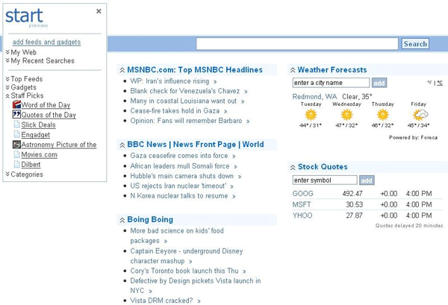Expand the Top Feeds section
448x305 pixels.
pyautogui.click(x=7, y=78)
